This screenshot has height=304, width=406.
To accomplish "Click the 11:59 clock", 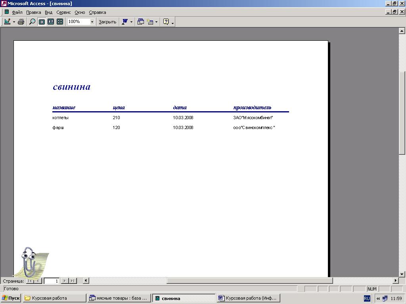I will point(396,298).
